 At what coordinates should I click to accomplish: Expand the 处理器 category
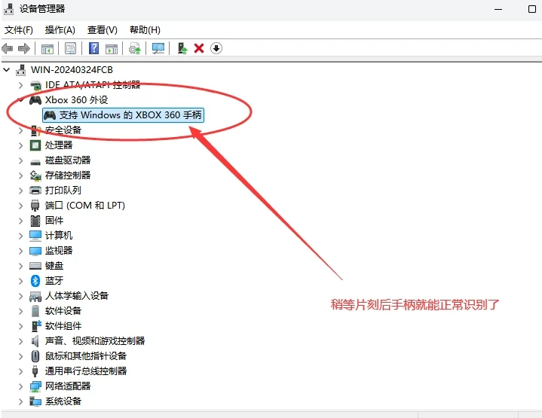(x=21, y=145)
